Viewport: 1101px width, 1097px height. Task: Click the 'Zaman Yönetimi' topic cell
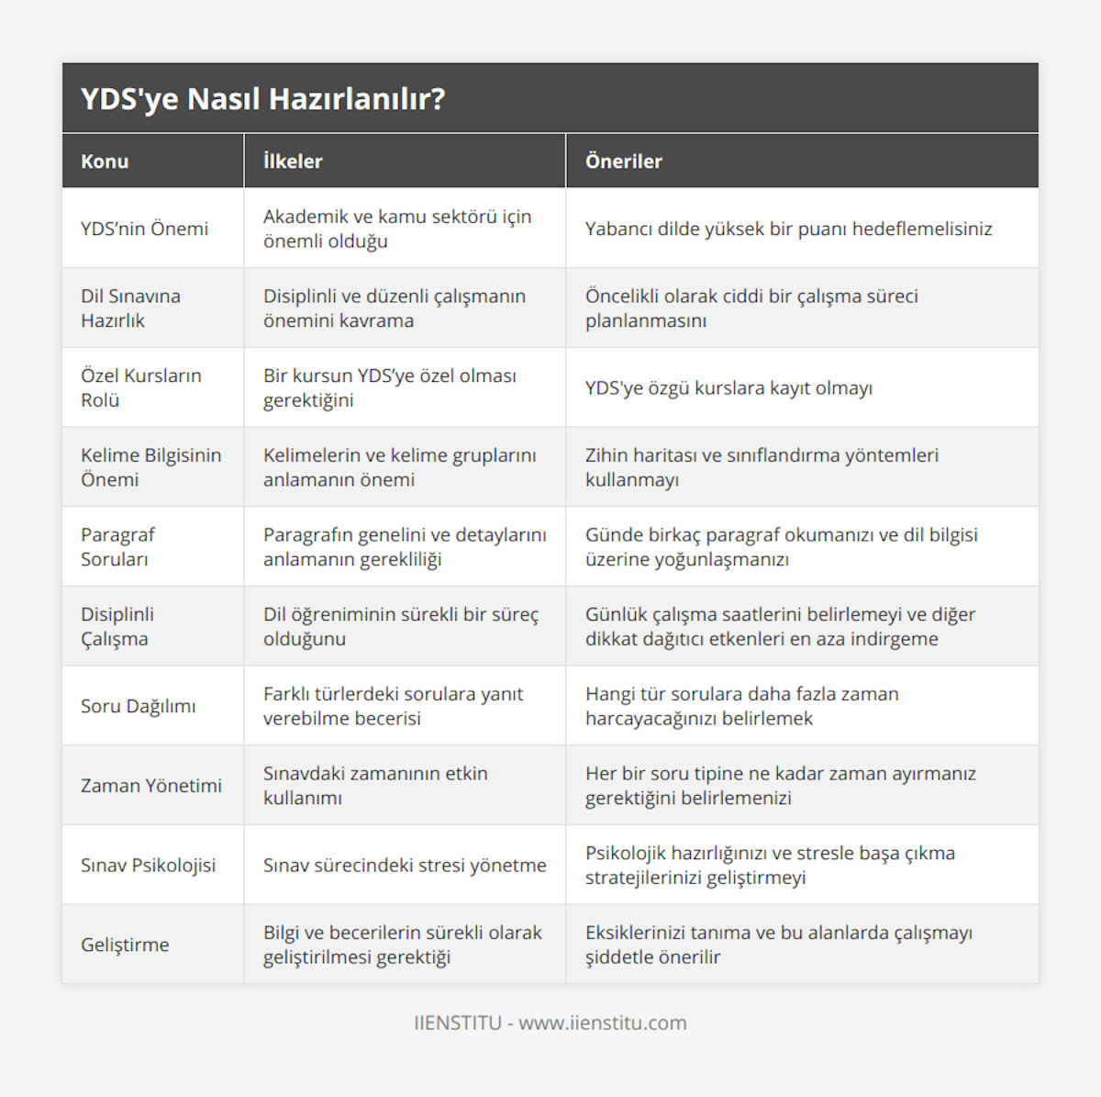pyautogui.click(x=151, y=786)
